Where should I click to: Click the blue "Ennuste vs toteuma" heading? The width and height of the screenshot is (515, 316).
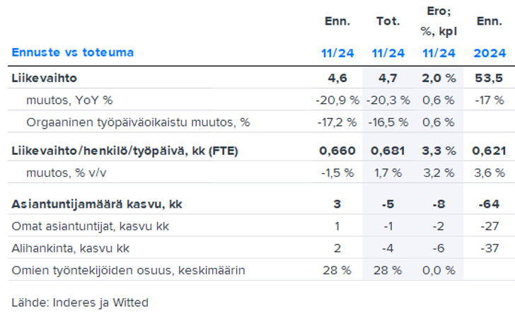pyautogui.click(x=72, y=52)
